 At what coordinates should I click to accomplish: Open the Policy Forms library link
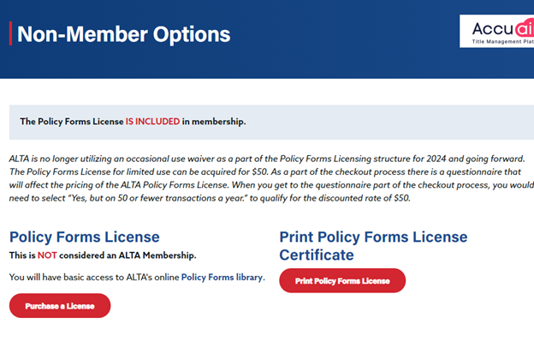click(222, 277)
